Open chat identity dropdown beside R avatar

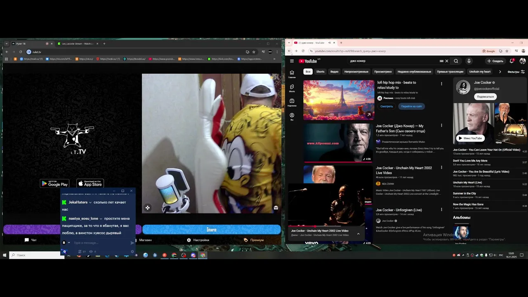[x=69, y=243]
